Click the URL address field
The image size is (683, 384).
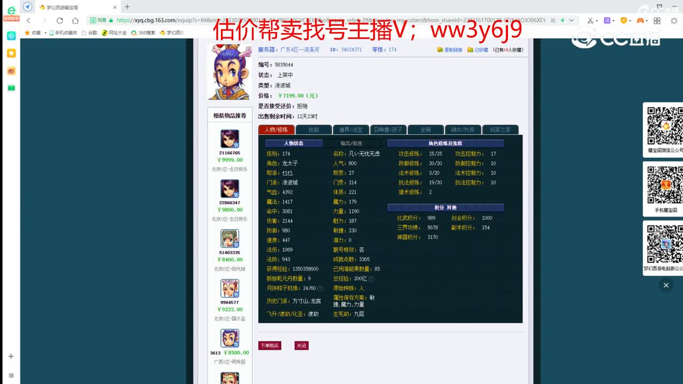(x=331, y=20)
